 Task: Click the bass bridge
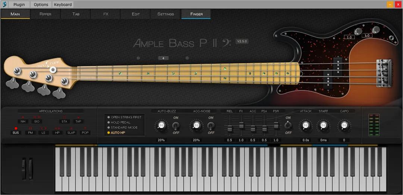pos(384,73)
